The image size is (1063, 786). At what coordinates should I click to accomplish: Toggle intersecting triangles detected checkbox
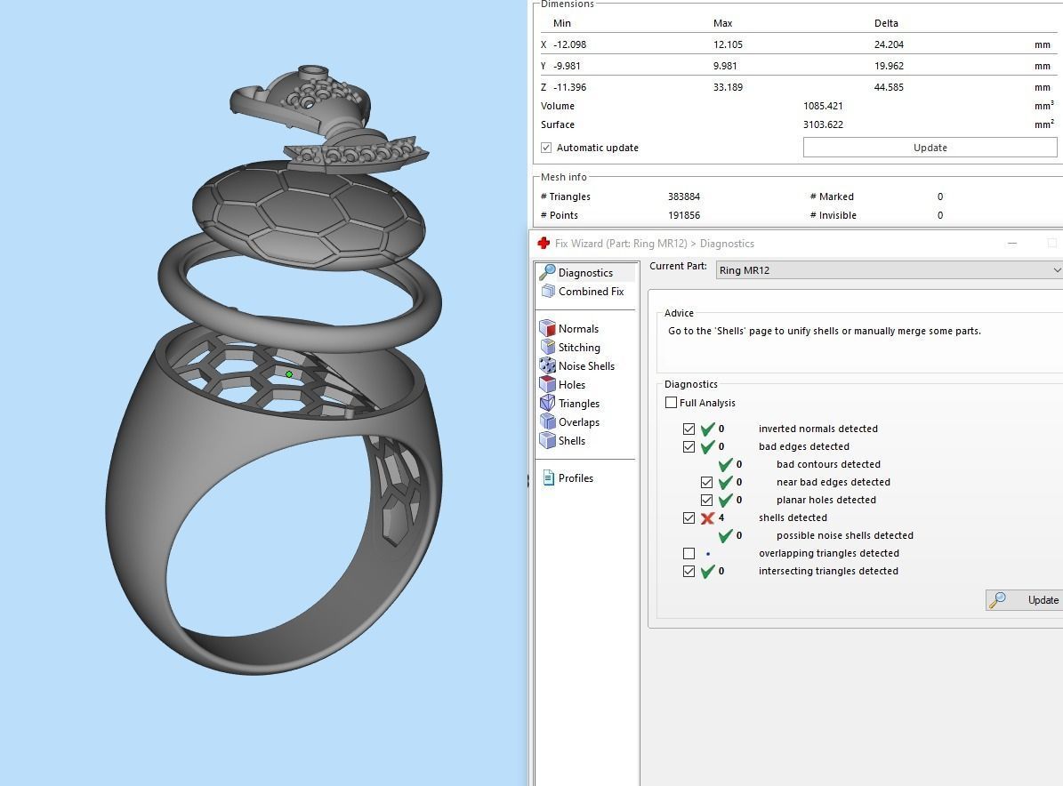(x=689, y=571)
